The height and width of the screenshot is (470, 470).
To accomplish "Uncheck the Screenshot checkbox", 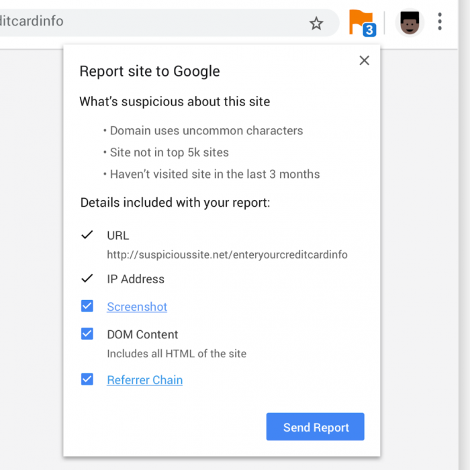I will tap(87, 306).
